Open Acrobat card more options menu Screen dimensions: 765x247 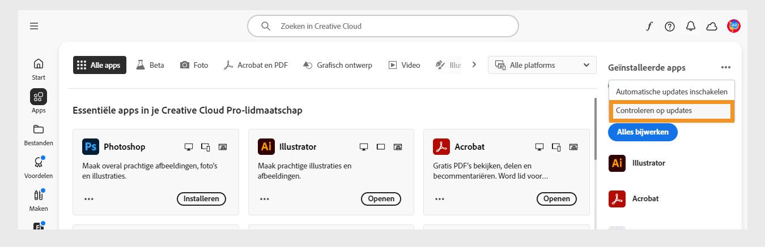(440, 199)
